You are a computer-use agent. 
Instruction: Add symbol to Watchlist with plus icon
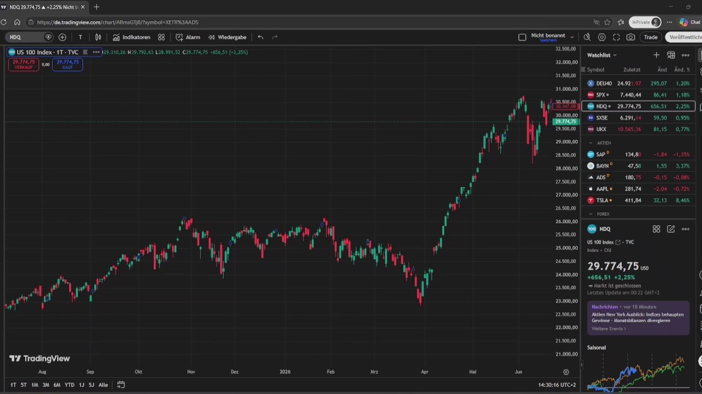point(656,55)
